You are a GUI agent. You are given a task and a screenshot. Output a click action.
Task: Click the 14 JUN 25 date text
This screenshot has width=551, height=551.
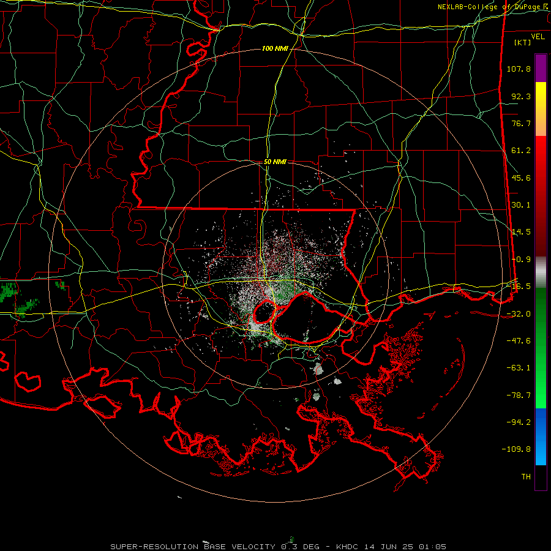coord(390,547)
